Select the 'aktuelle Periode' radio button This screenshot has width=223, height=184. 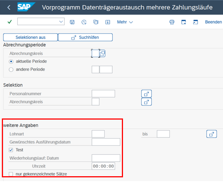coord(11,61)
